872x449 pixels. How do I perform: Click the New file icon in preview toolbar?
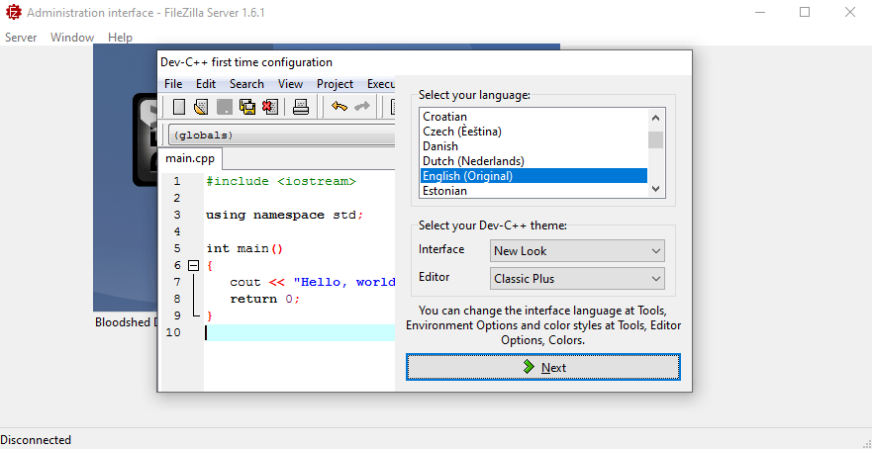179,106
